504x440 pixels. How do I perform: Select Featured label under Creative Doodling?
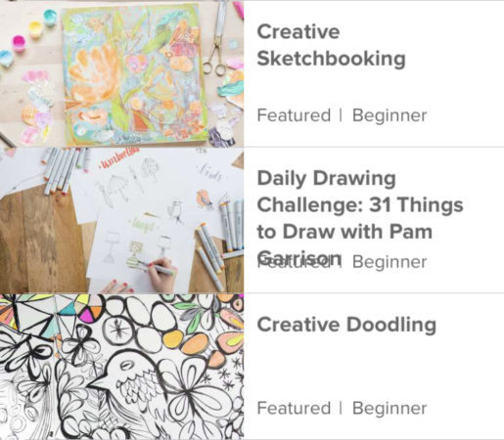[x=294, y=409]
